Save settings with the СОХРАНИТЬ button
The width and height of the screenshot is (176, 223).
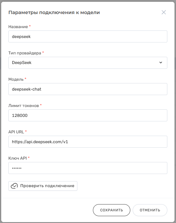[111, 210]
